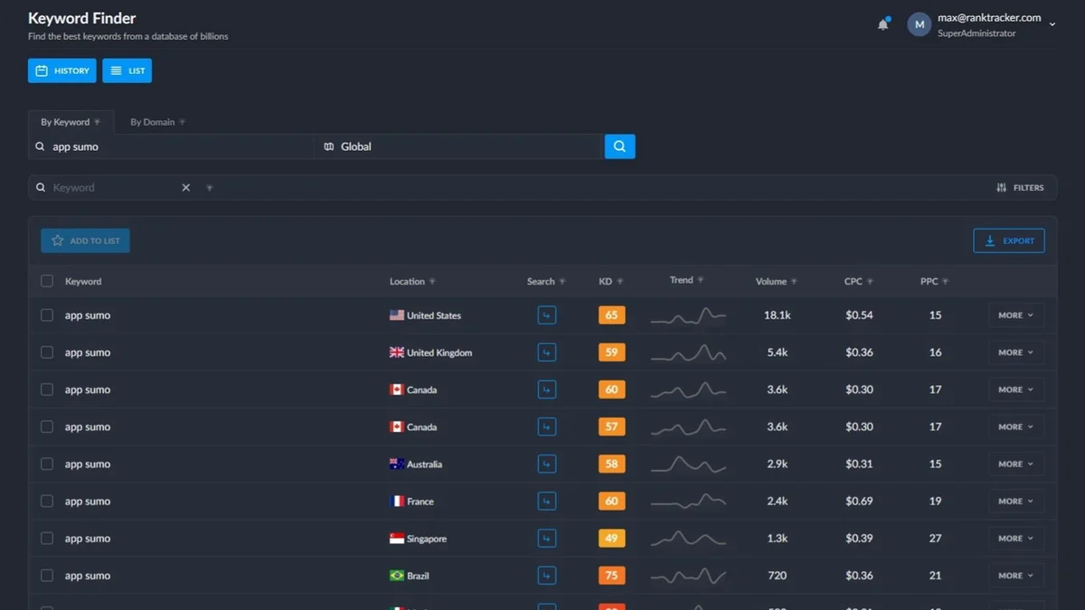Click the blue search magnifier button
This screenshot has height=610, width=1085.
click(619, 146)
